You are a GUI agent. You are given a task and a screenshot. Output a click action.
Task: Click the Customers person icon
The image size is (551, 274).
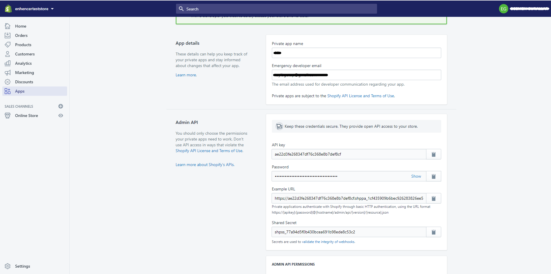coord(8,54)
